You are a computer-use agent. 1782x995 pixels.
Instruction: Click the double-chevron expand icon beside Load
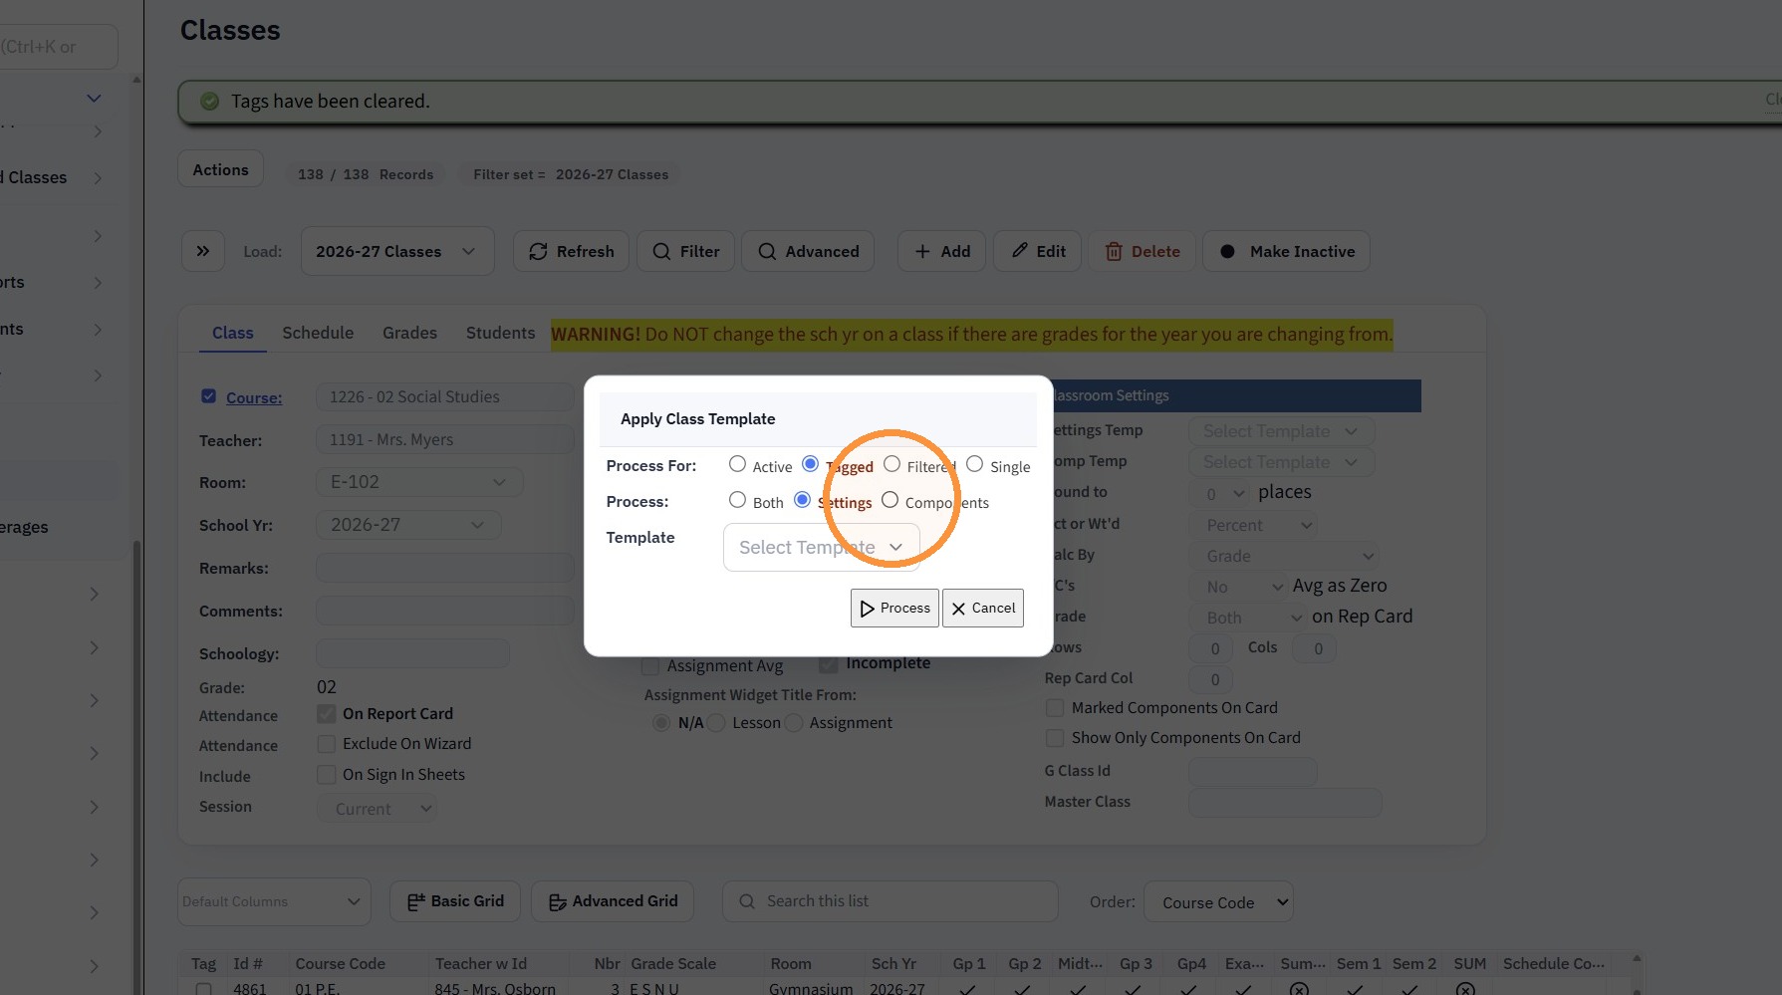point(203,251)
